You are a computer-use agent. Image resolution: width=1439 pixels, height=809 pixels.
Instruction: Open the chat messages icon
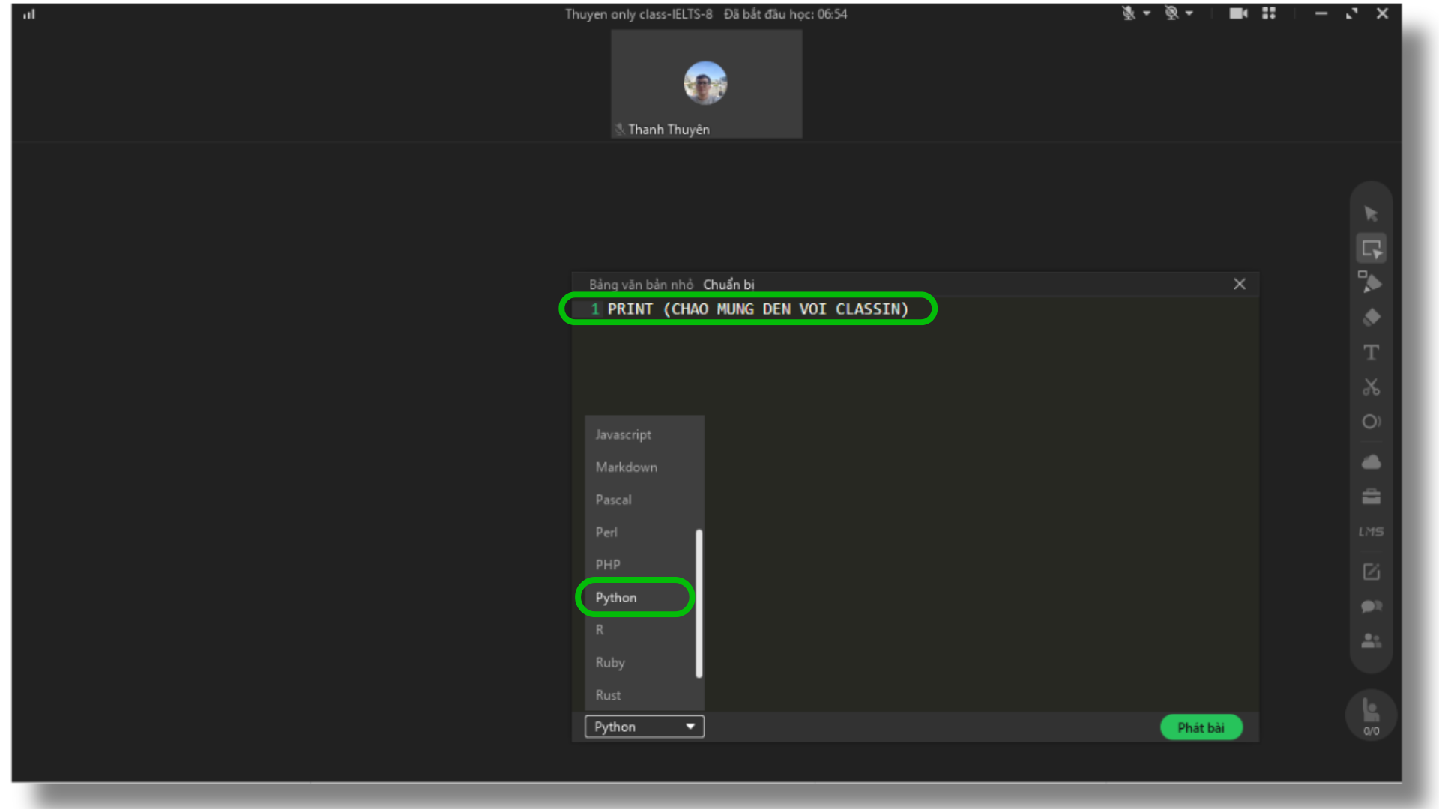(1371, 607)
